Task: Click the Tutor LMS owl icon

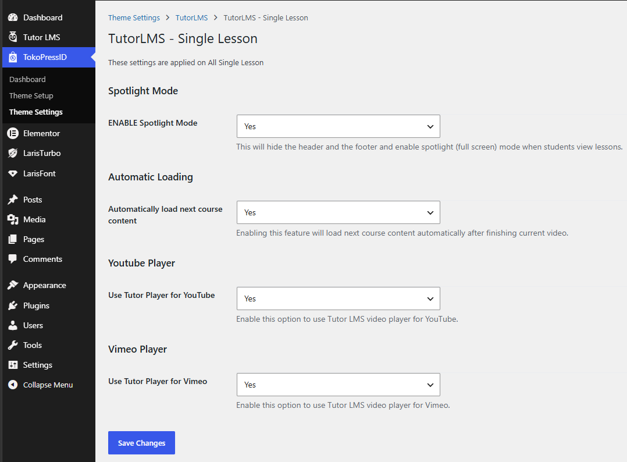Action: click(13, 37)
